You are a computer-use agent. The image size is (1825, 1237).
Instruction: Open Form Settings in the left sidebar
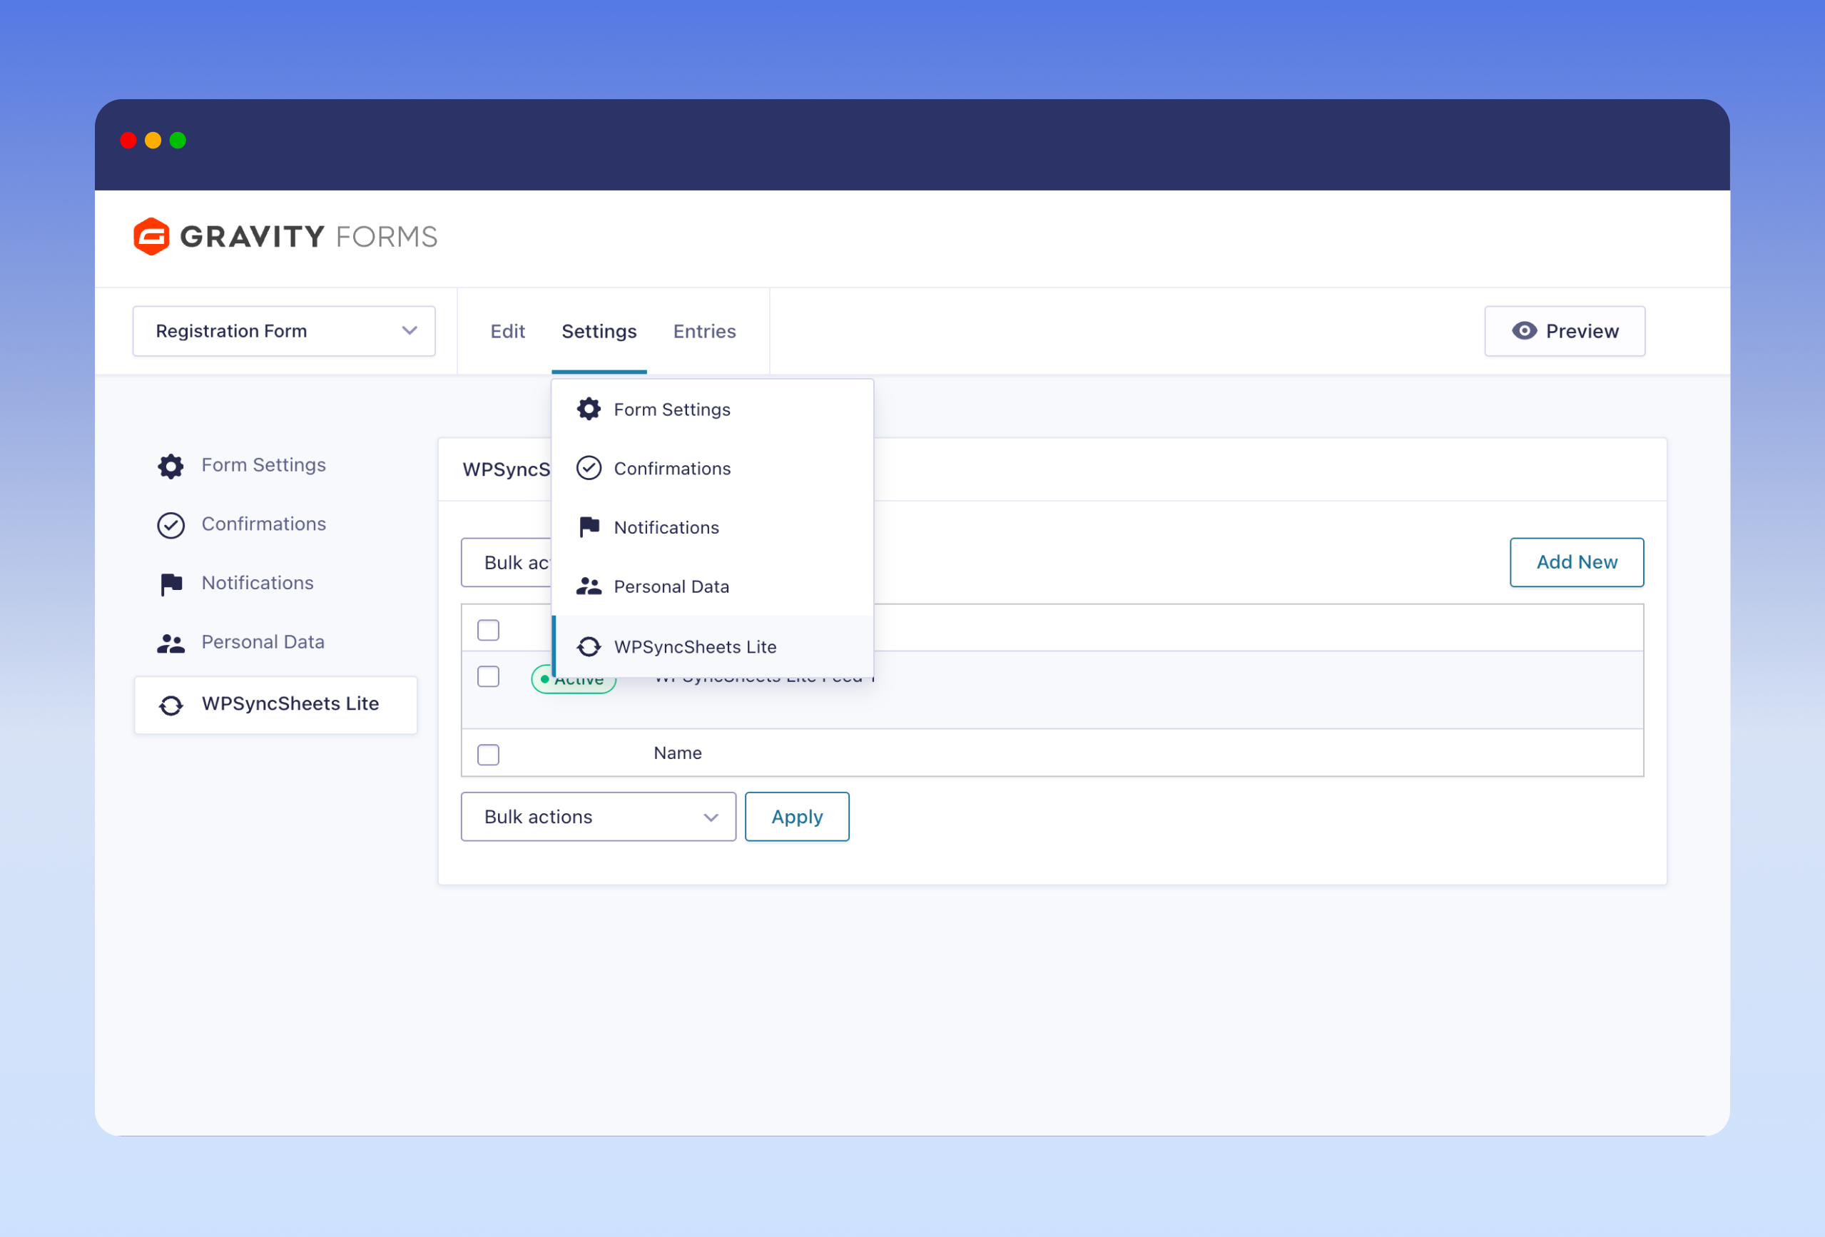pyautogui.click(x=275, y=465)
